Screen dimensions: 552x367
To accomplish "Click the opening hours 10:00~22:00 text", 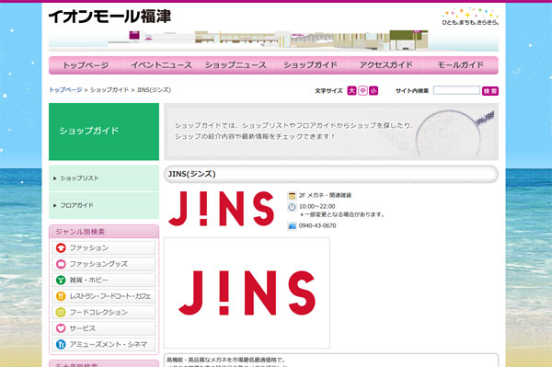I will click(316, 207).
